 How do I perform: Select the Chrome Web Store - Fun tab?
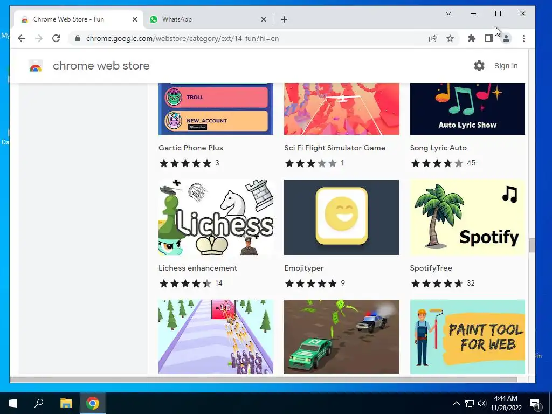pyautogui.click(x=79, y=19)
